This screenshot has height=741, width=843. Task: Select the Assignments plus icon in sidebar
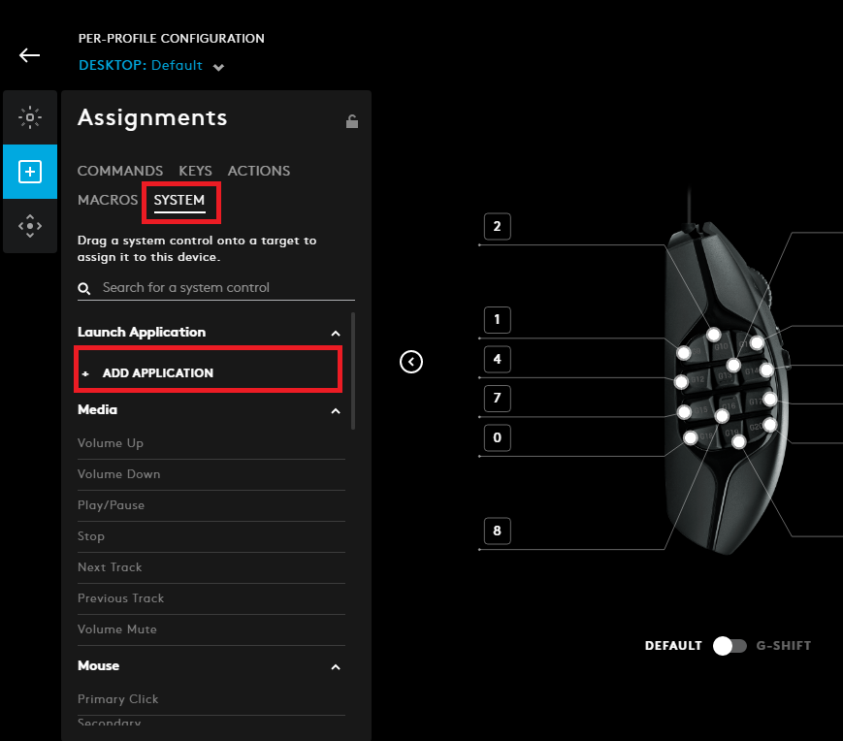point(30,172)
